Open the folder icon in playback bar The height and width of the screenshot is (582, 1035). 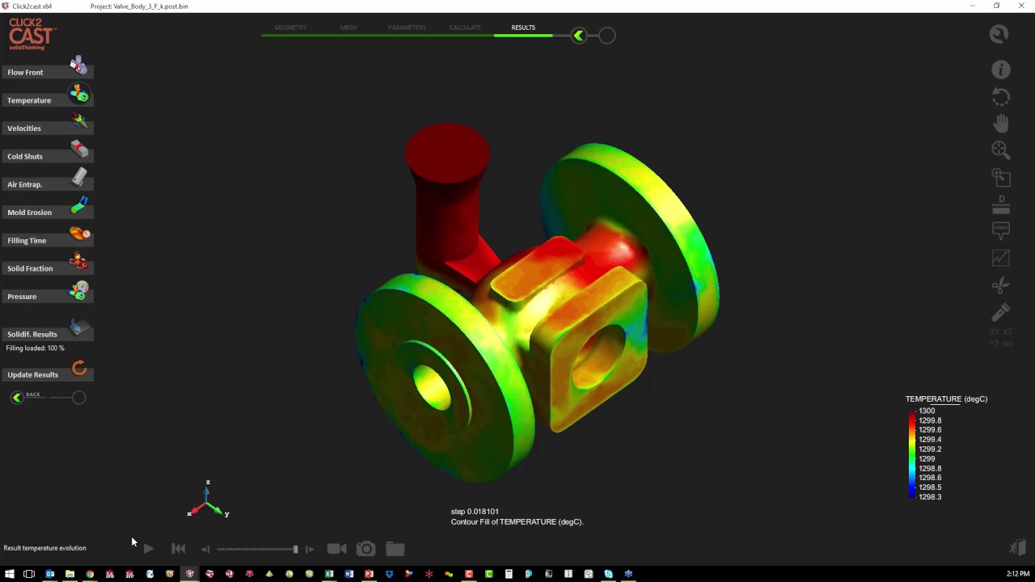tap(395, 549)
